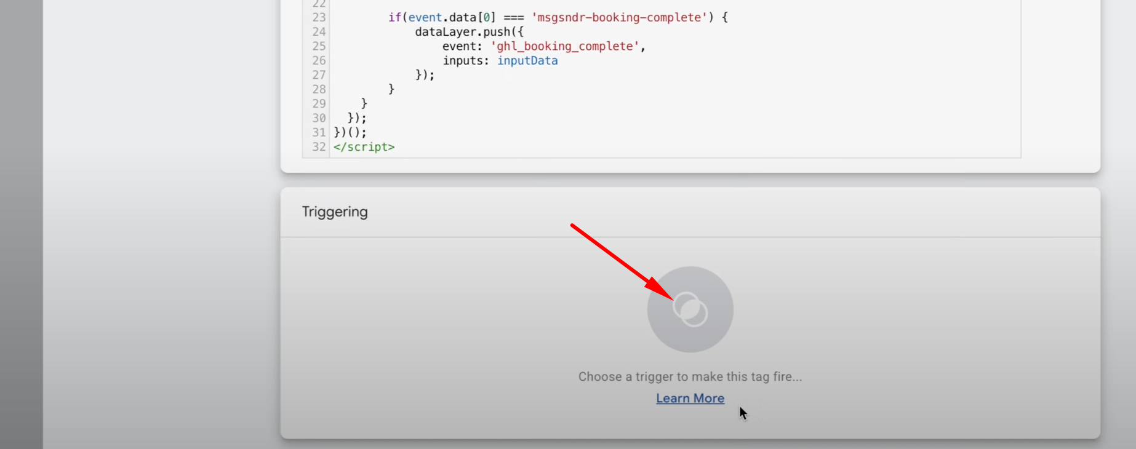1136x449 pixels.
Task: Click the closing </script> tag
Action: coord(364,147)
